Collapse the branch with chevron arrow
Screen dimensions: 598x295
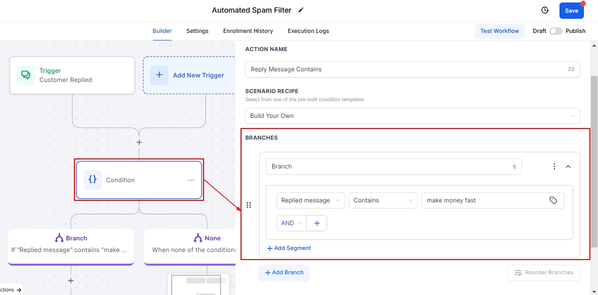tap(568, 166)
